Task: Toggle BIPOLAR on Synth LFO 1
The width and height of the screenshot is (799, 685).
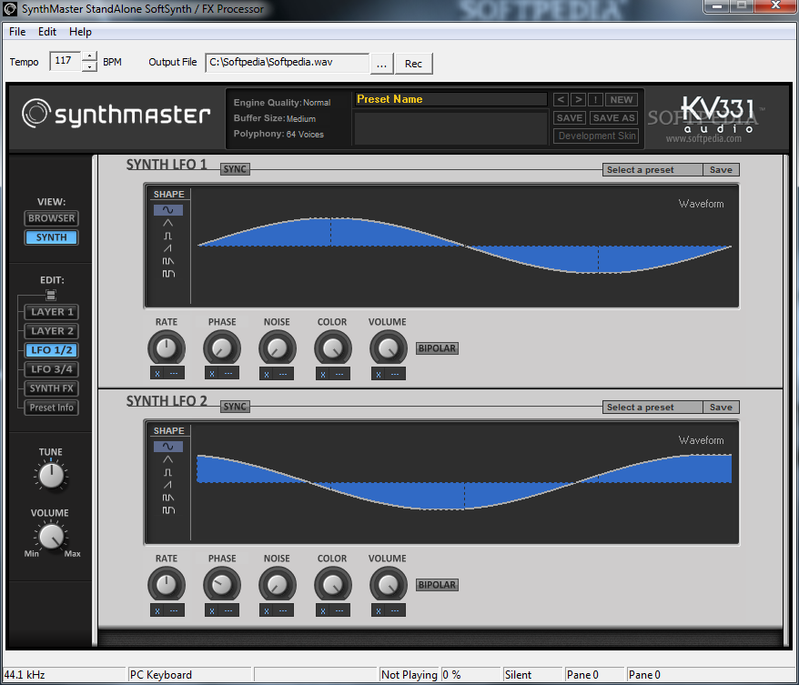Action: coord(437,348)
